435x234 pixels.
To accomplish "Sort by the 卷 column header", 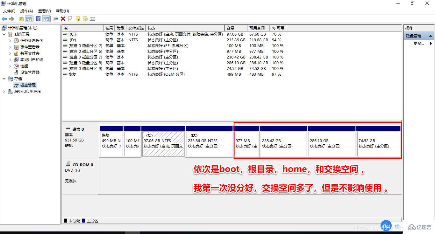I will [x=83, y=28].
